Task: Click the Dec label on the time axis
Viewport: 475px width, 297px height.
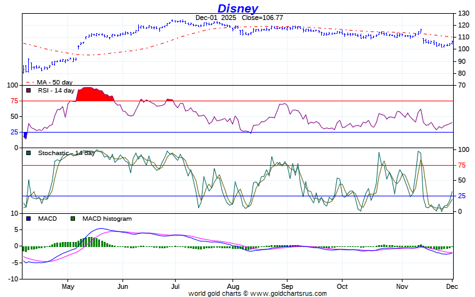Action: point(452,286)
